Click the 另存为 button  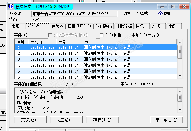click(x=30, y=120)
